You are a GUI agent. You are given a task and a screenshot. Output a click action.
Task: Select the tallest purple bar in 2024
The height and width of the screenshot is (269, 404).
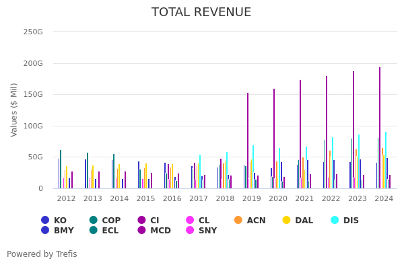click(x=379, y=128)
